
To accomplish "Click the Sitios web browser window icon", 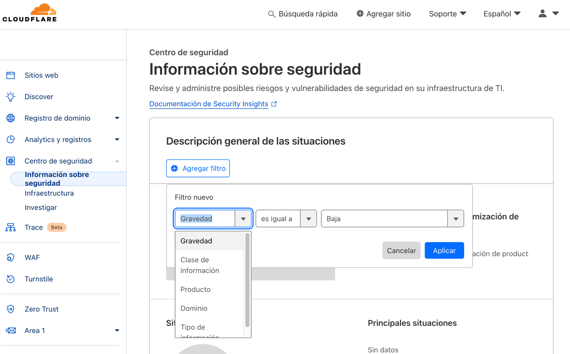I will click(x=11, y=75).
